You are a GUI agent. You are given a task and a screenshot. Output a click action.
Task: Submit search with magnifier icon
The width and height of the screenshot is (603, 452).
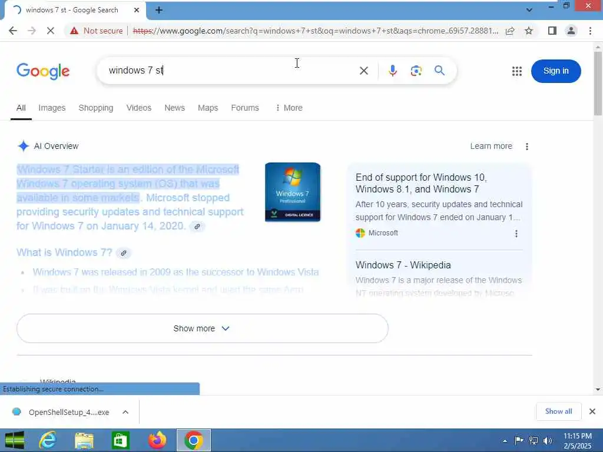[x=439, y=71]
